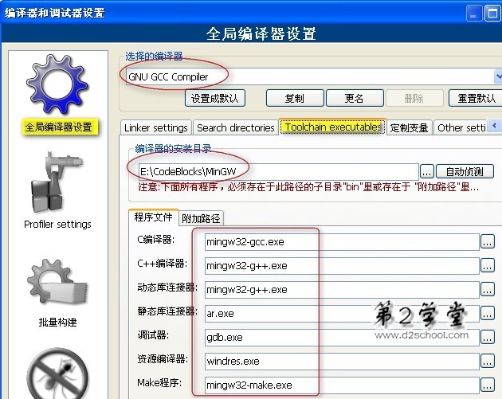Click the tab scroll left arrow
This screenshot has height=399, width=502.
pos(494,125)
